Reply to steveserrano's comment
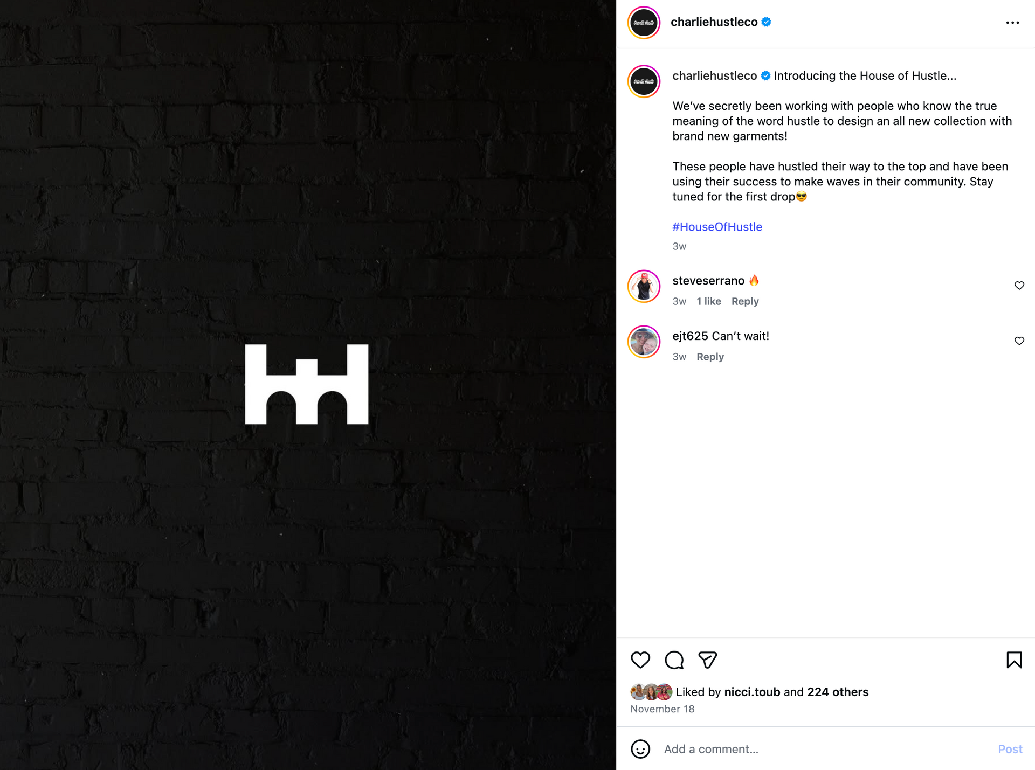This screenshot has width=1035, height=770. tap(745, 301)
